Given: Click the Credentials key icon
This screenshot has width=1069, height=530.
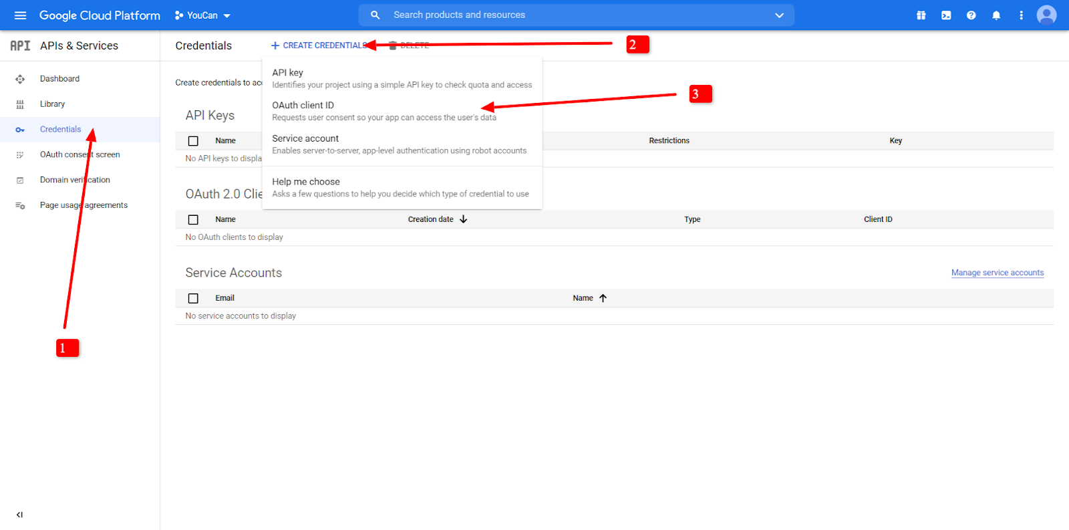Looking at the screenshot, I should (20, 130).
